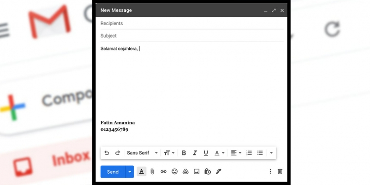Image resolution: width=370 pixels, height=185 pixels.
Task: Open the emoji picker
Action: click(175, 172)
